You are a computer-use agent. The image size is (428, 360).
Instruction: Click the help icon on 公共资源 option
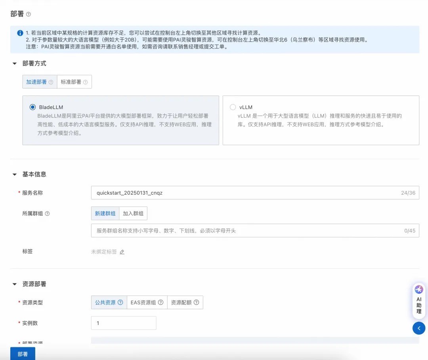tap(120, 303)
